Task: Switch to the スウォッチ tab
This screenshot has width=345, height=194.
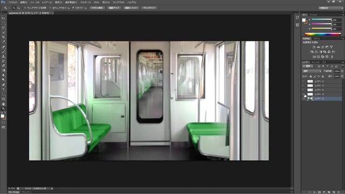Action: [314, 15]
